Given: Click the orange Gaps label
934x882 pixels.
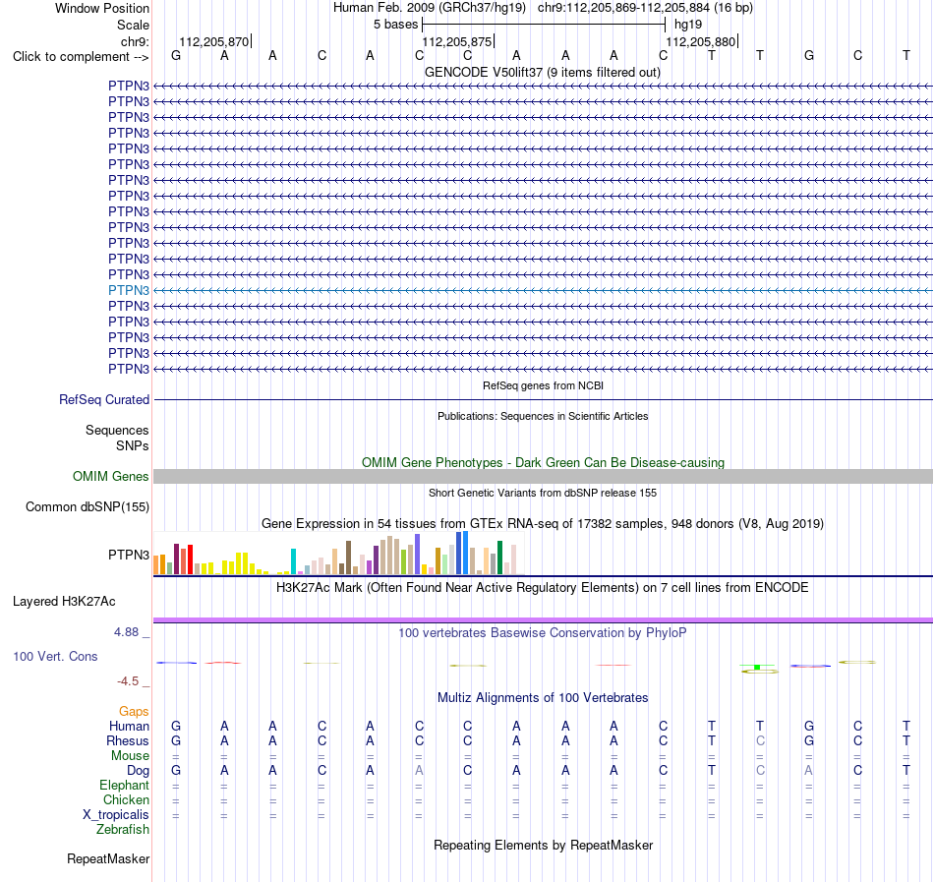Looking at the screenshot, I should coord(134,712).
